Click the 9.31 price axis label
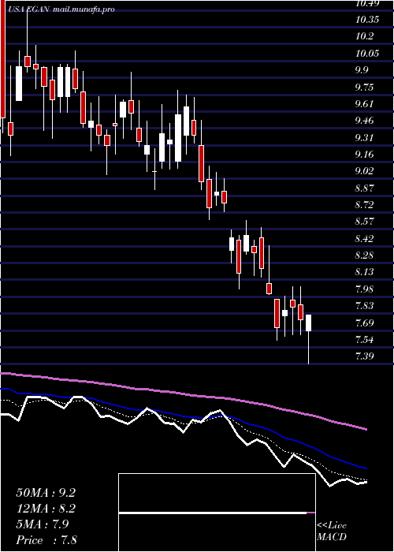Screen dimensions: 394x552 click(x=364, y=138)
